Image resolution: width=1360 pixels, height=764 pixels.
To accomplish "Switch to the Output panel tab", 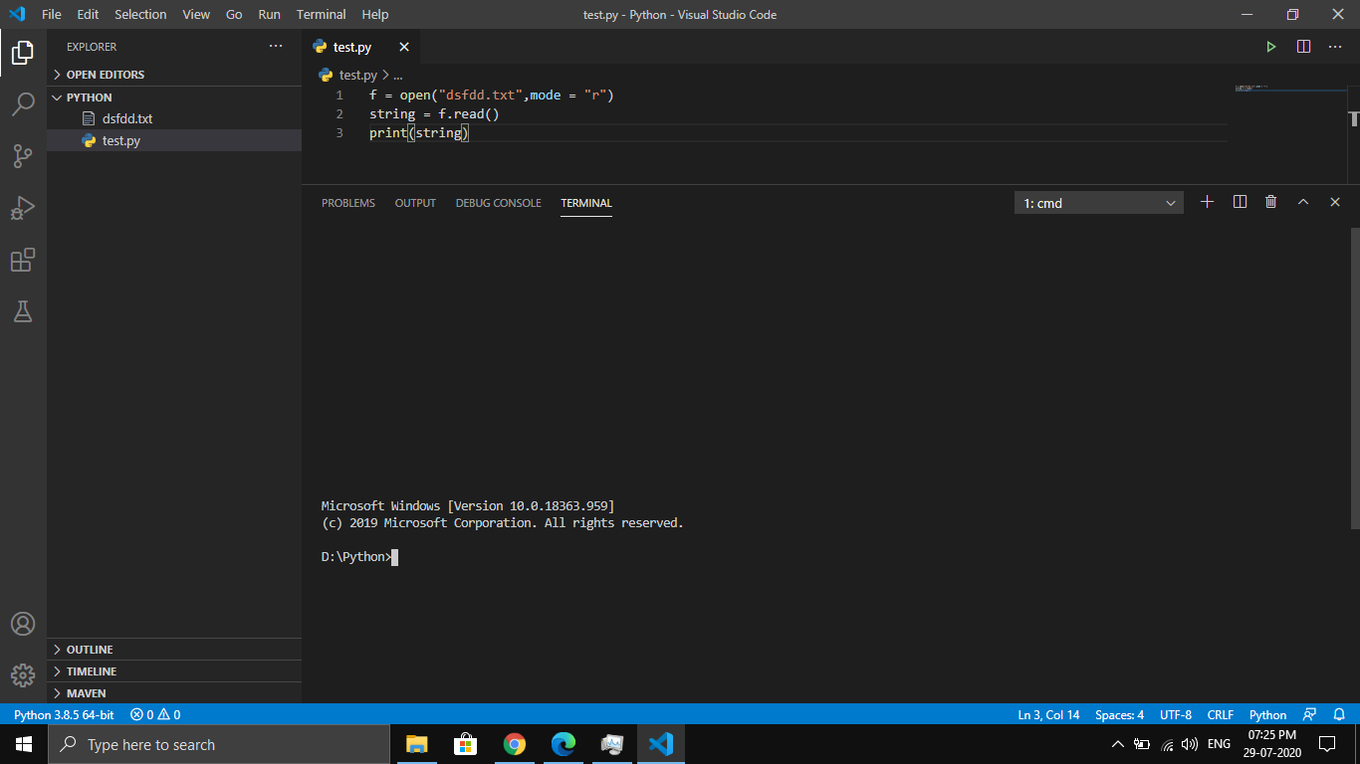I will tap(415, 203).
